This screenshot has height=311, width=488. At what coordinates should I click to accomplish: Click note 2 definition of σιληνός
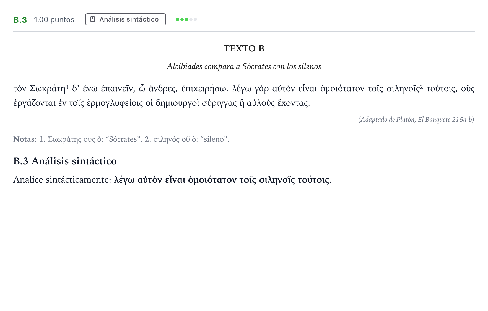pos(187,139)
